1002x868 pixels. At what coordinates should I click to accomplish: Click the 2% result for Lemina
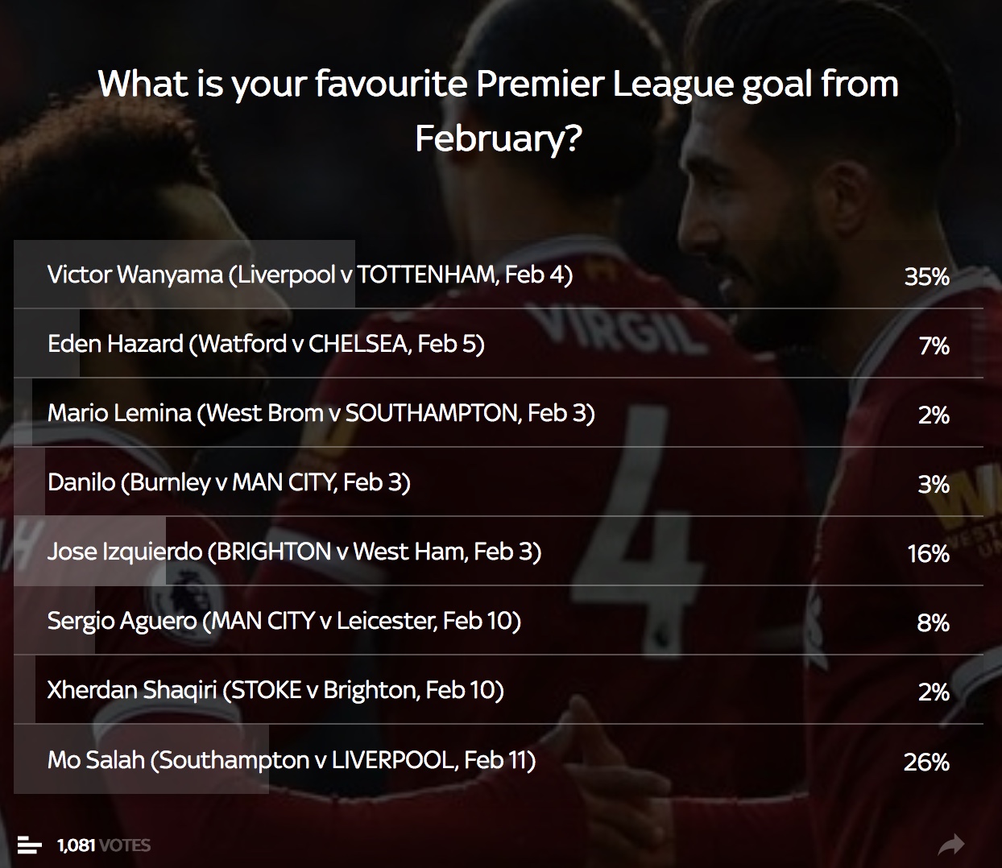(x=934, y=415)
